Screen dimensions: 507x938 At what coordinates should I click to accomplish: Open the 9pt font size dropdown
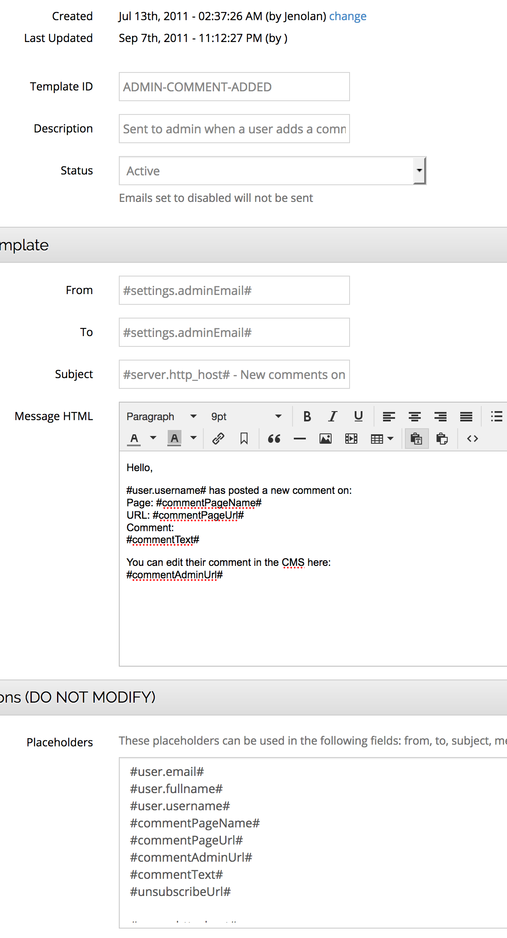(x=246, y=416)
